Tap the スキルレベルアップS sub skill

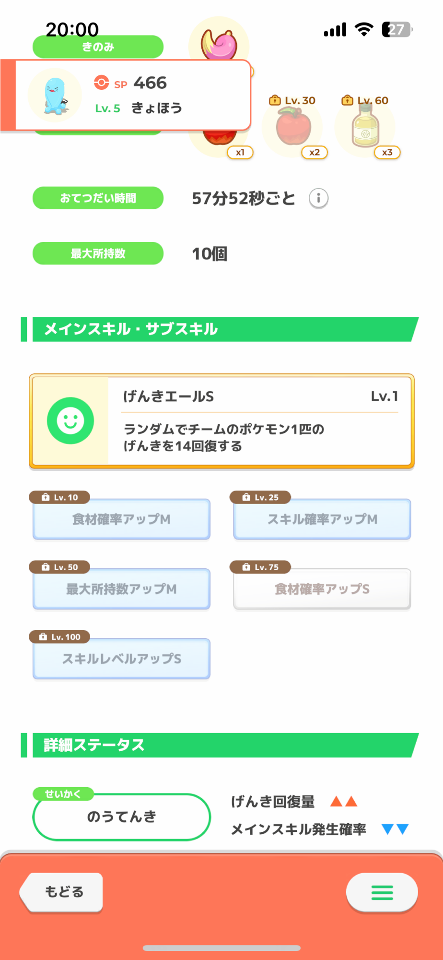pos(121,659)
